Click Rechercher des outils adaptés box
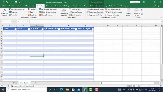This screenshot has width=163, height=92. point(118,6)
